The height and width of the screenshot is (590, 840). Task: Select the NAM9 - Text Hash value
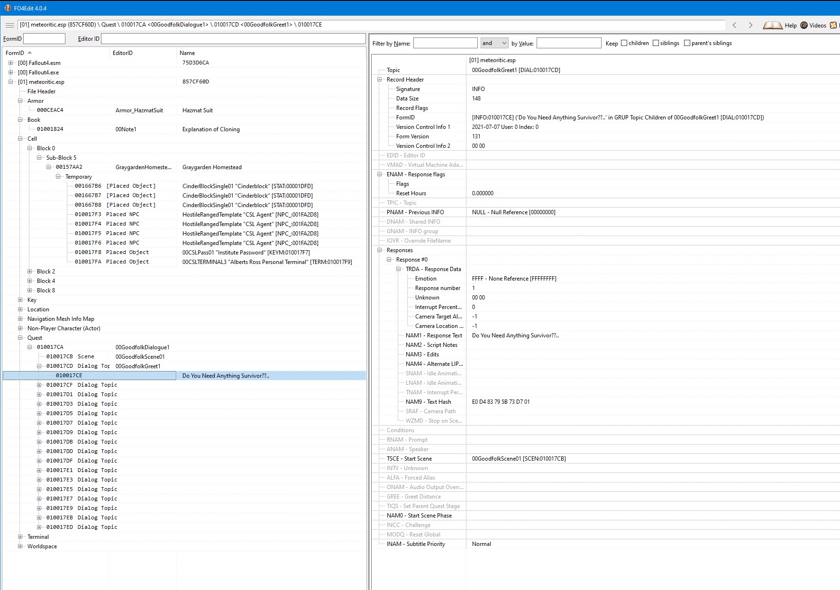(x=501, y=401)
